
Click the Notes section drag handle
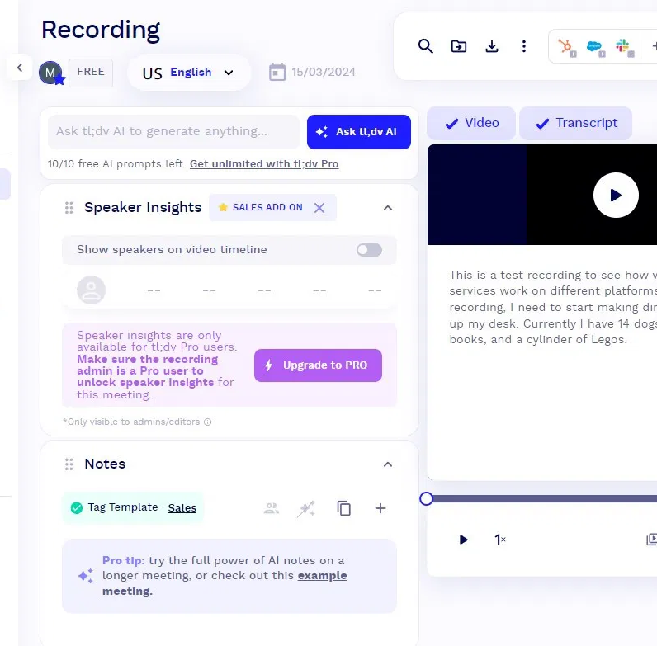tap(69, 464)
